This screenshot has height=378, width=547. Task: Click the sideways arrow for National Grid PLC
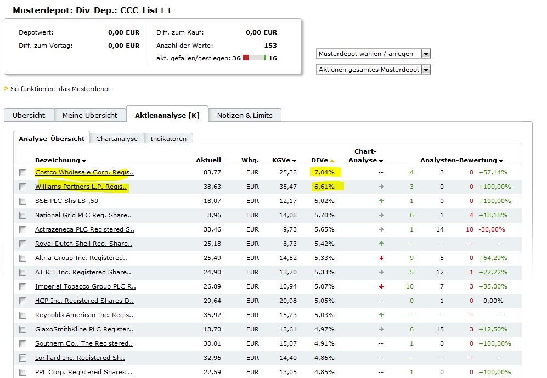click(381, 215)
